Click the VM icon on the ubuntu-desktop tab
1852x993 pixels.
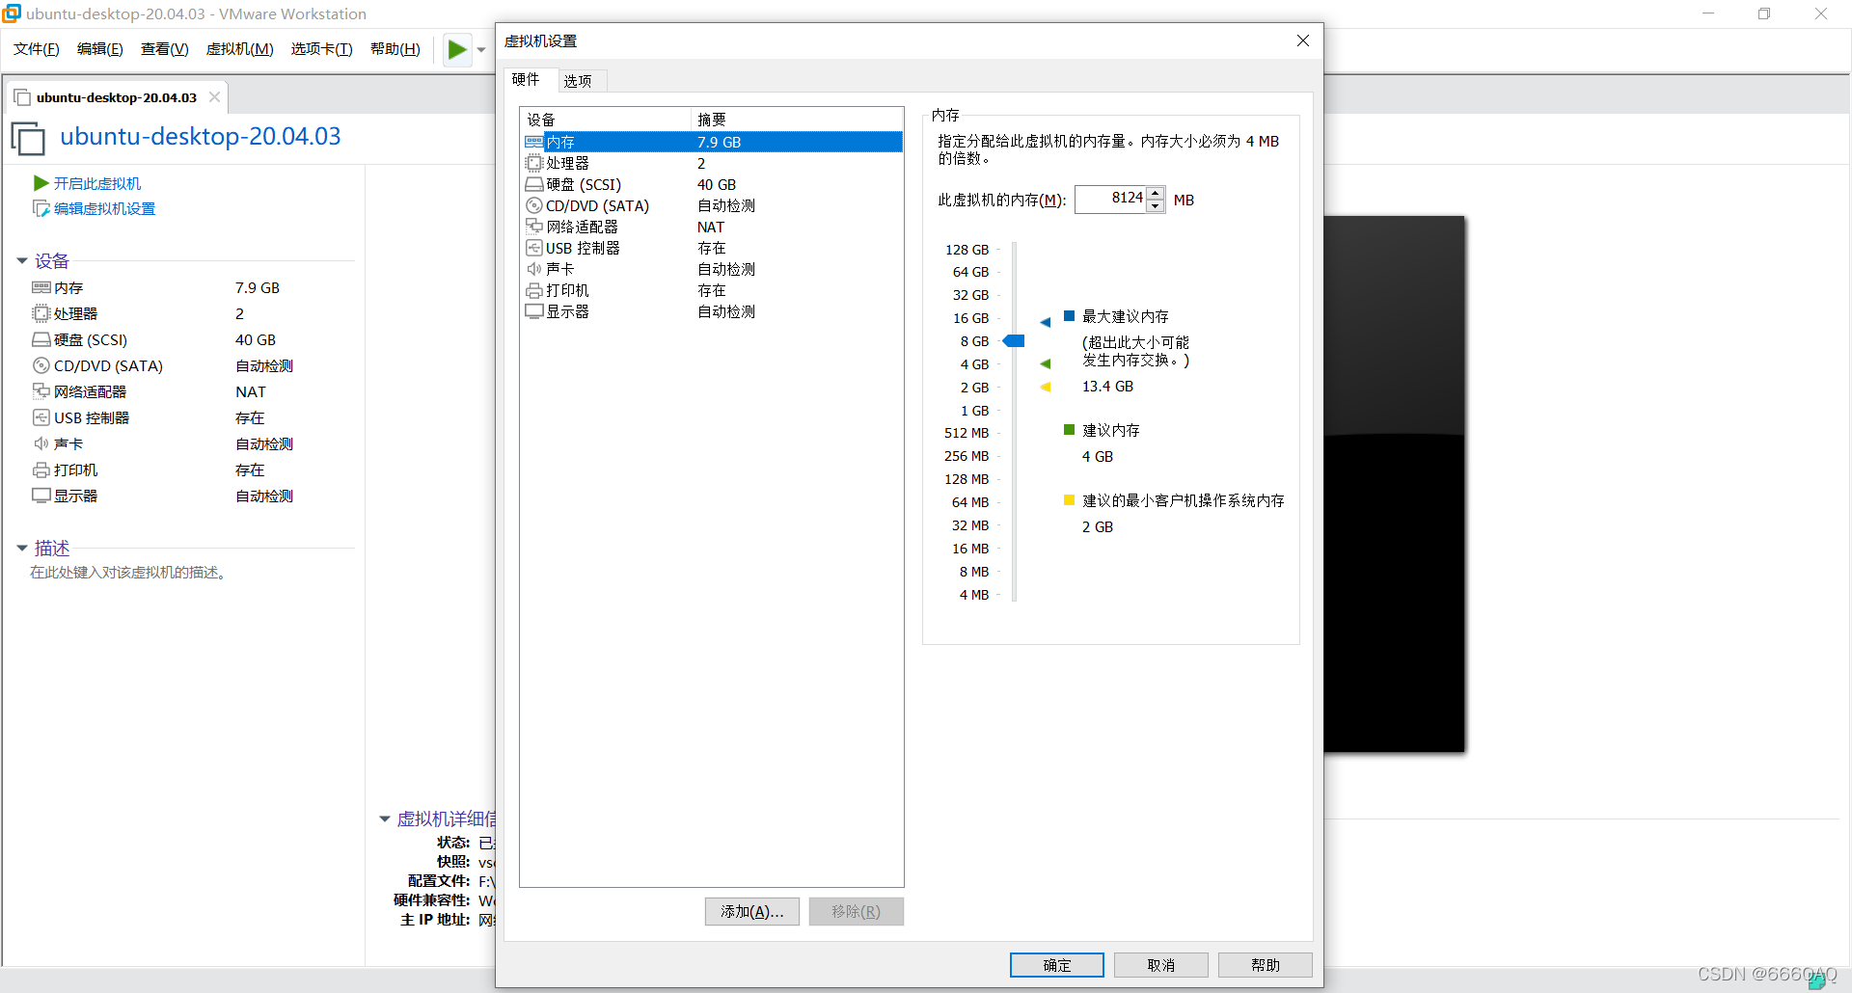[22, 97]
